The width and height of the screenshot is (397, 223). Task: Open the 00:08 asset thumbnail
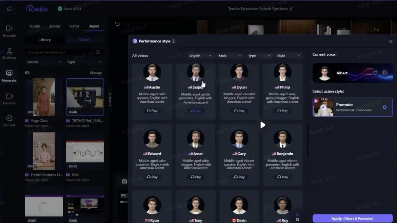point(85,206)
